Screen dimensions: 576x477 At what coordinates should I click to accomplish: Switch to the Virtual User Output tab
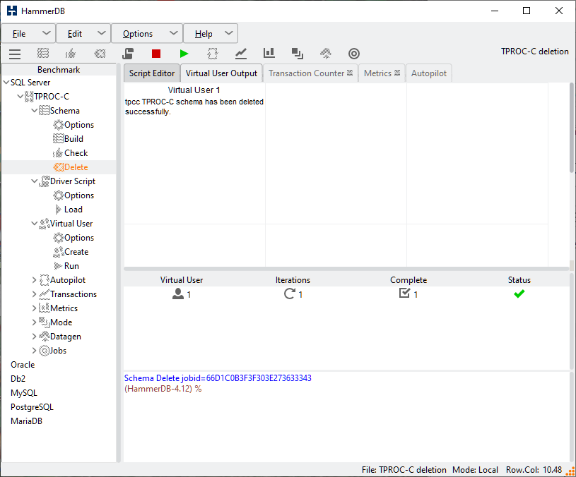click(x=221, y=73)
